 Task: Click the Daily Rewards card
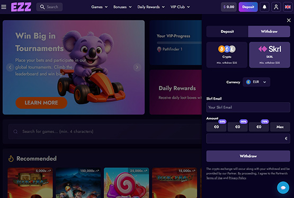pos(176,92)
